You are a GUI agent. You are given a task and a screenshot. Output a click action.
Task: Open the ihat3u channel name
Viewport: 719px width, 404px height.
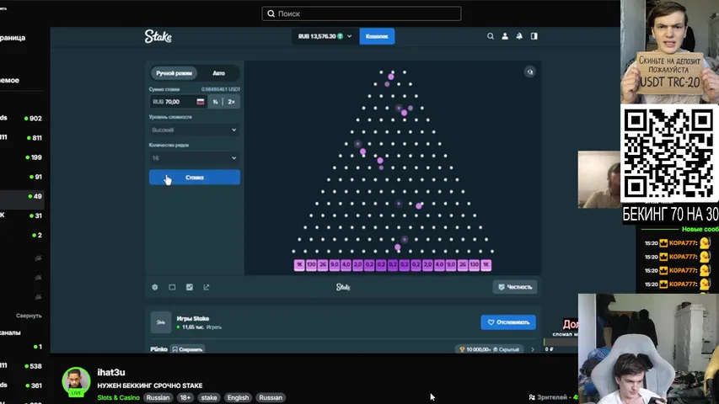[111, 373]
